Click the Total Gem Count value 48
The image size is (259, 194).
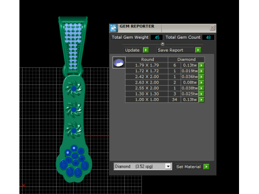click(x=208, y=37)
